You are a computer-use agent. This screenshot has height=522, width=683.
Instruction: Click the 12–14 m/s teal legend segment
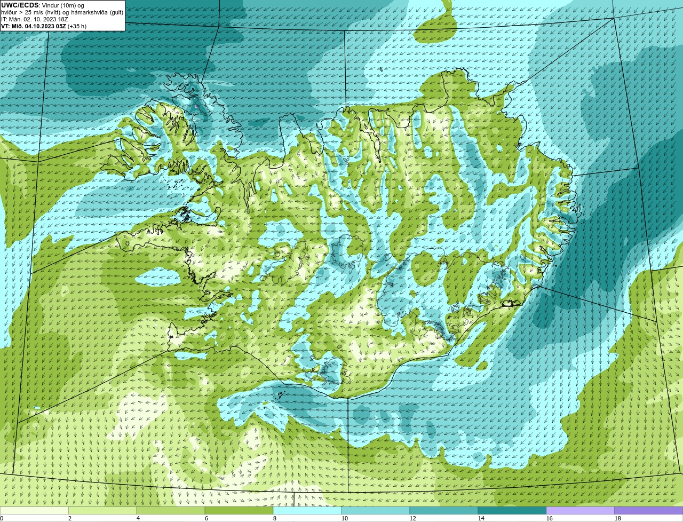click(x=444, y=511)
